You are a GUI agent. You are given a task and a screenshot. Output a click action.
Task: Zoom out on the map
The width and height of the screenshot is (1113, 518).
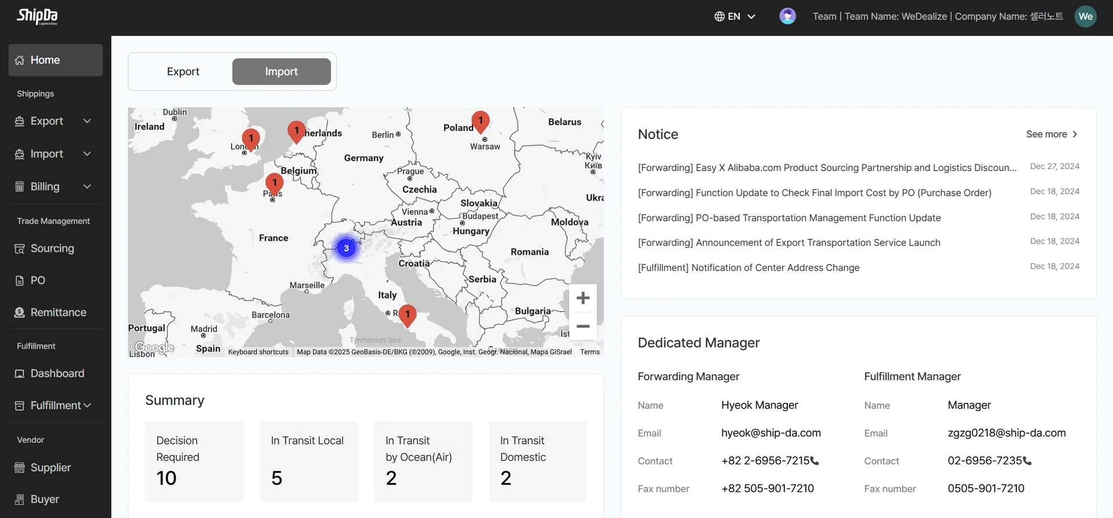pos(583,326)
